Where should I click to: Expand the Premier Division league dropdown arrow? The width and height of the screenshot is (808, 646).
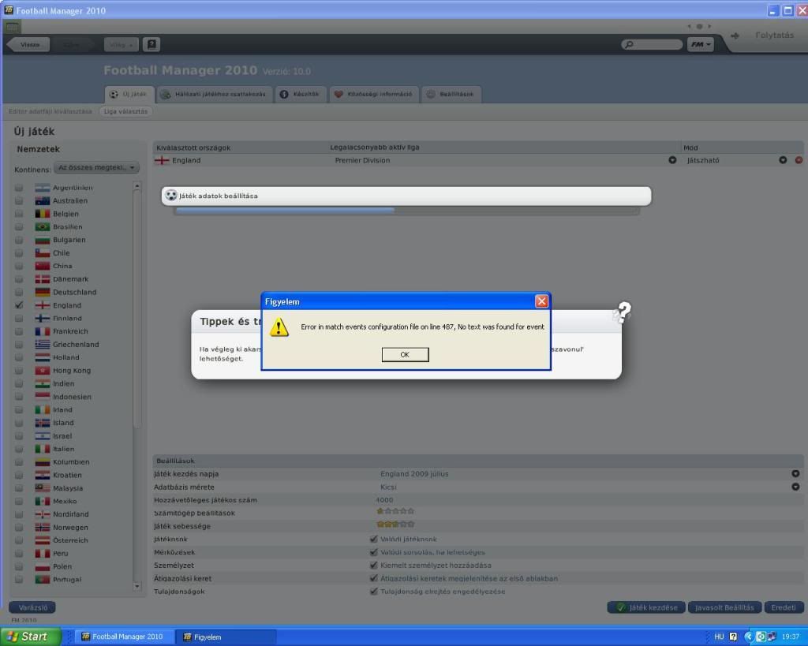(x=672, y=160)
